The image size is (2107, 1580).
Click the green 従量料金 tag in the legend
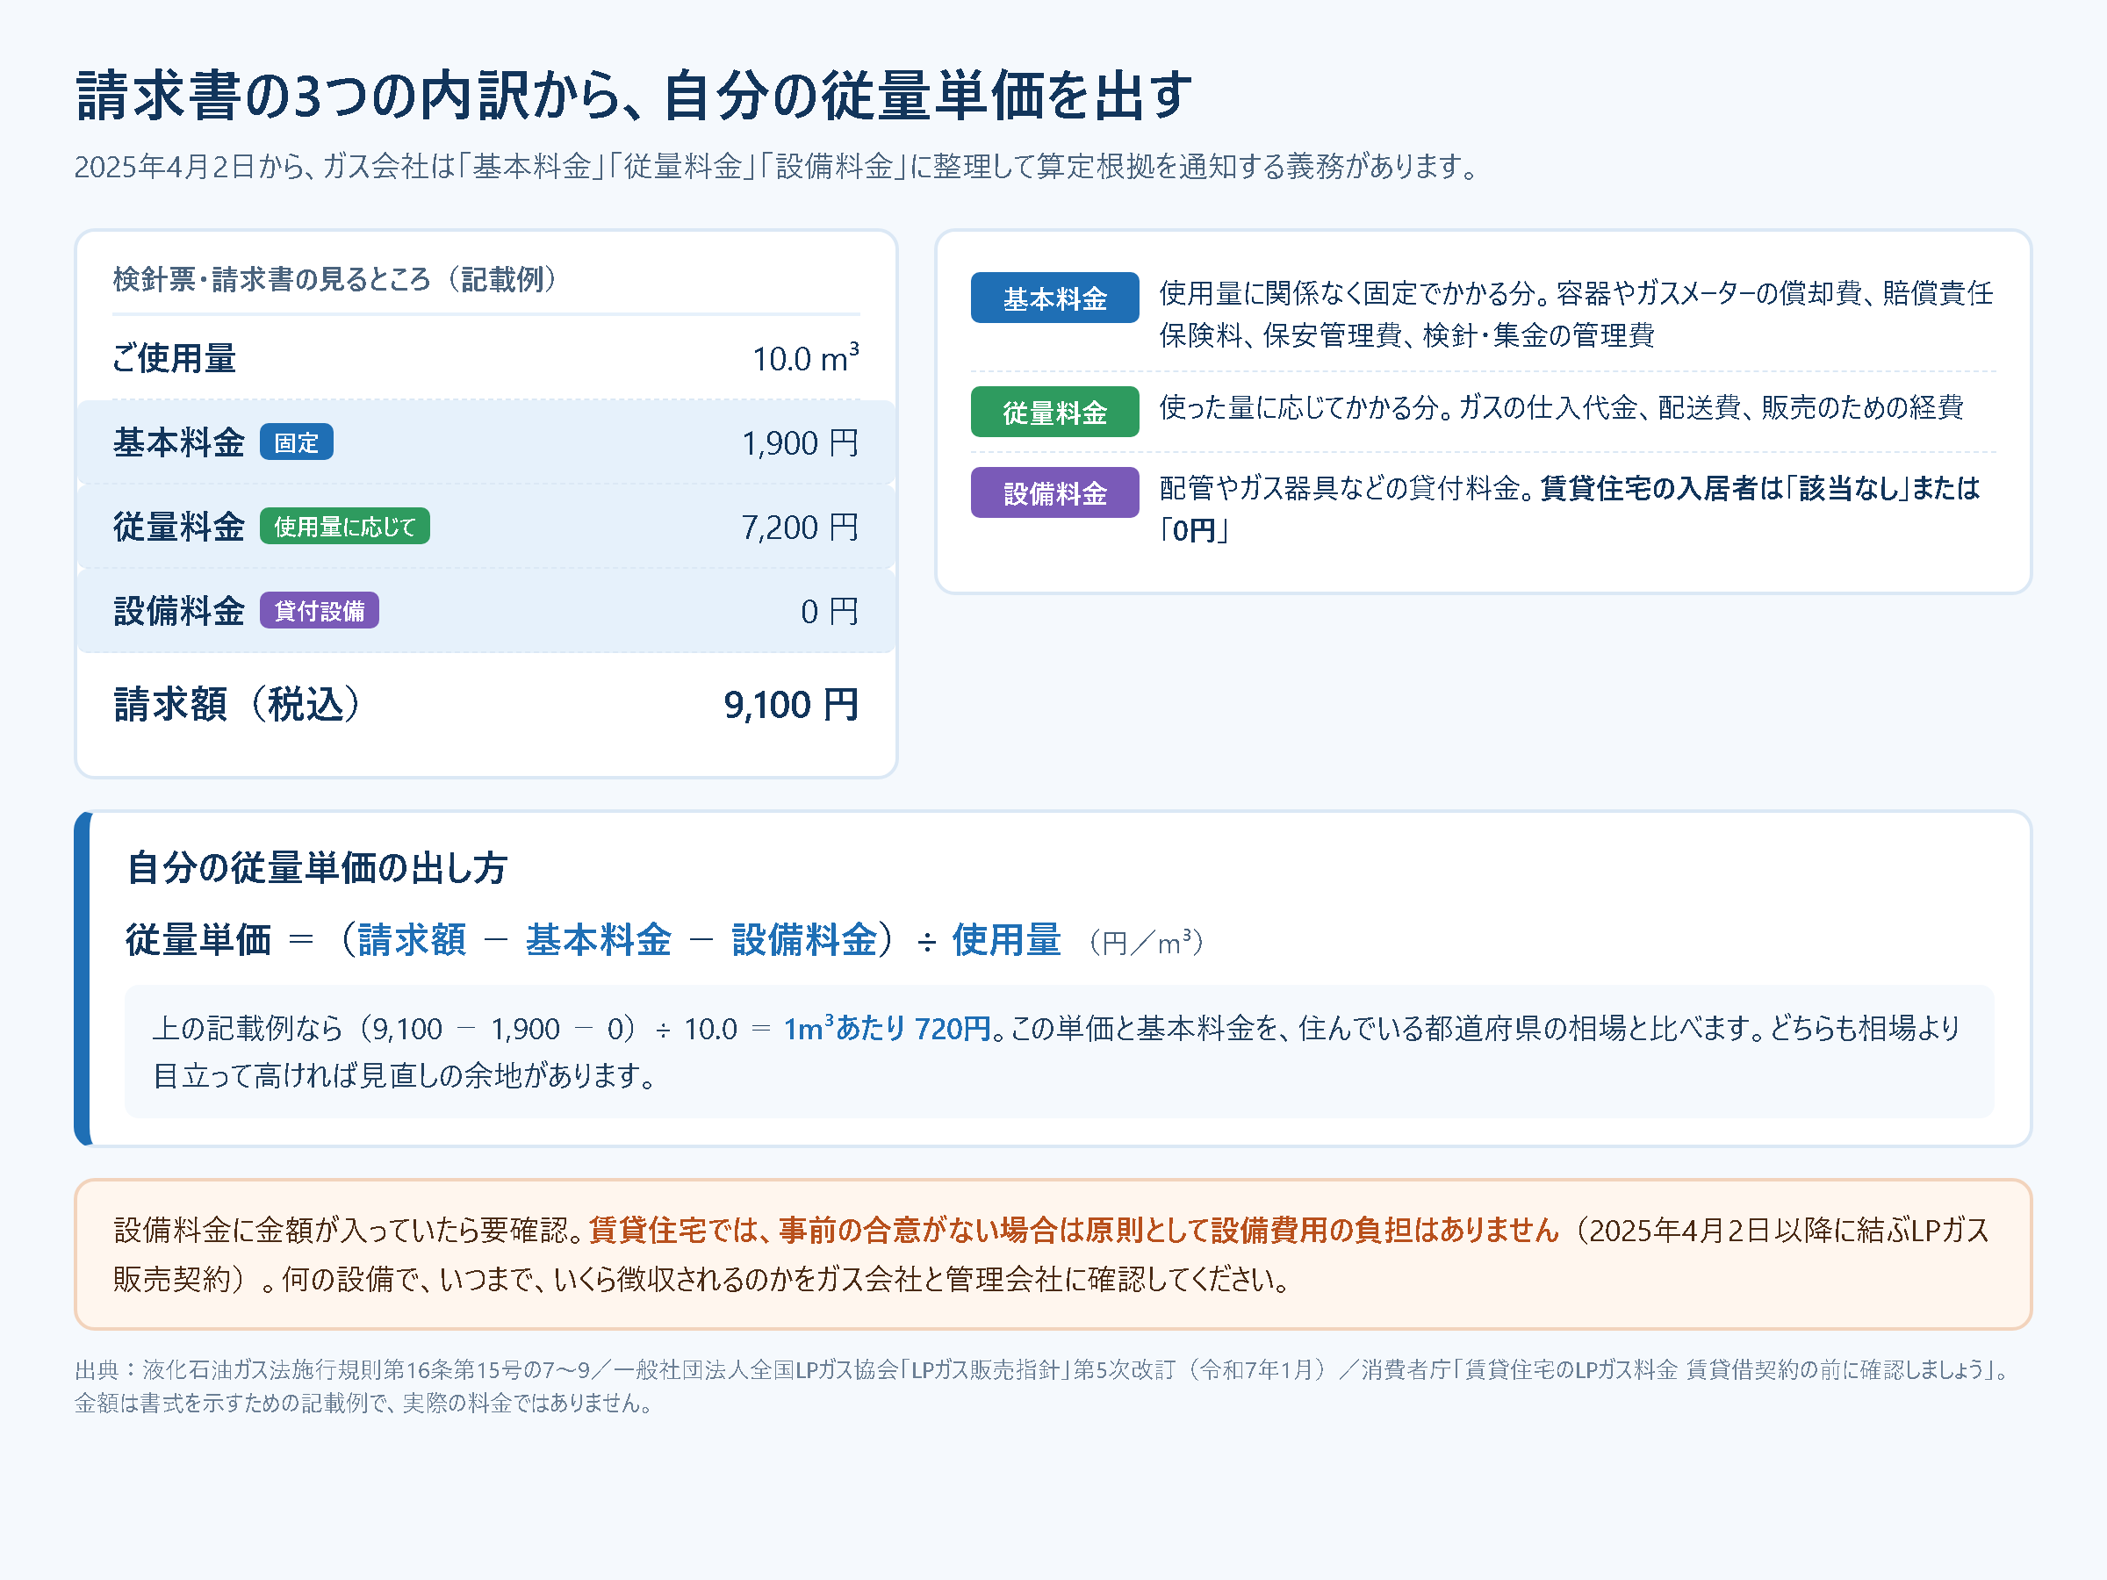(x=1054, y=412)
